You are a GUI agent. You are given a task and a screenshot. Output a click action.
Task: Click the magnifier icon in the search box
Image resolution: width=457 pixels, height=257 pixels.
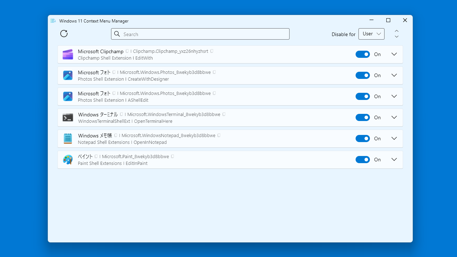pyautogui.click(x=117, y=34)
